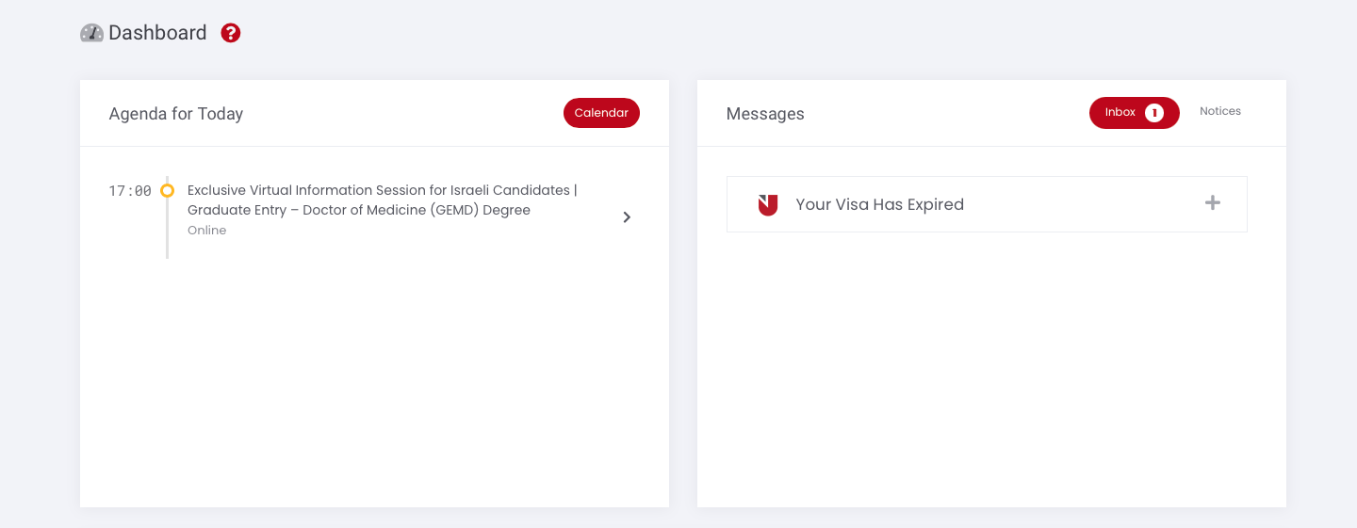Click the "Dashboard" page title text
Screen dimensions: 1357x528
pos(157,33)
